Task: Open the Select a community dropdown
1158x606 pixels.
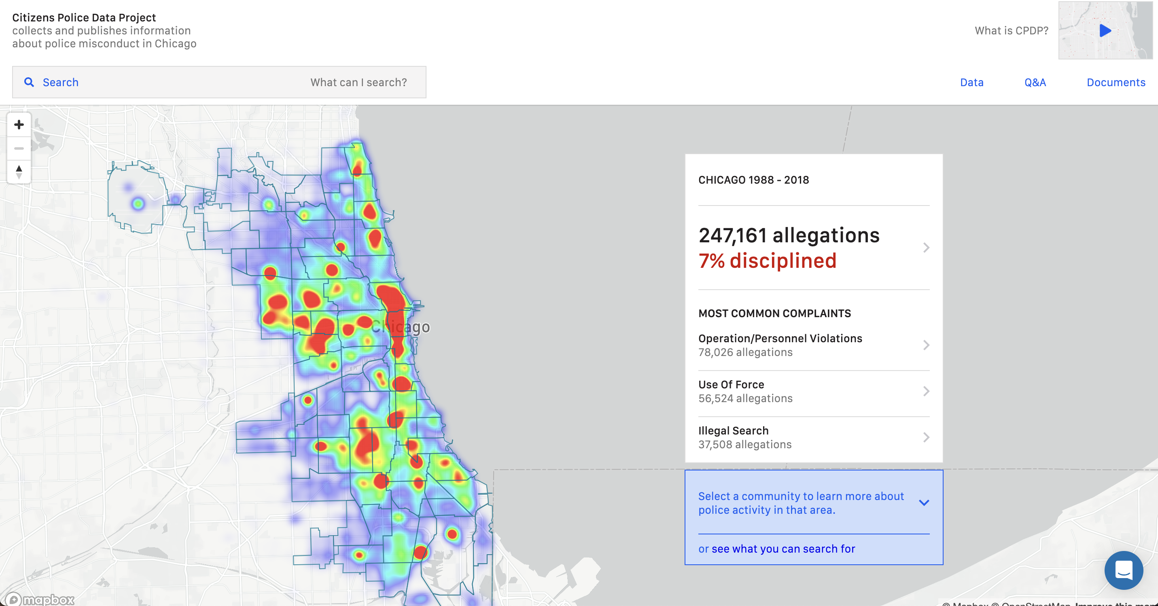Action: 923,502
